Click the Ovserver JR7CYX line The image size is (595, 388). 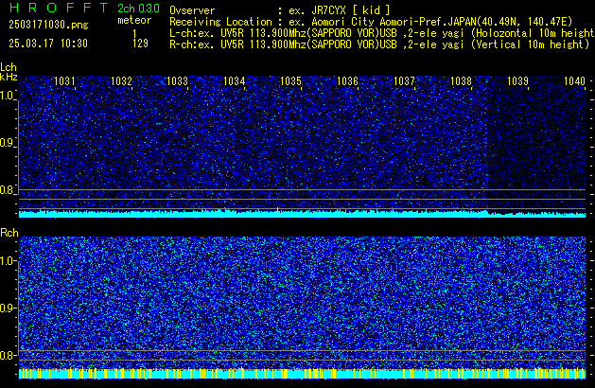280,10
